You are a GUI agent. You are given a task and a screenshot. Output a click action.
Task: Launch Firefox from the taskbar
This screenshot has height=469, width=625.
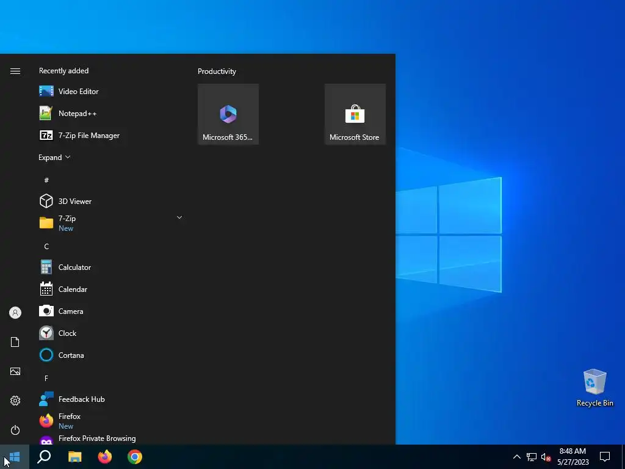point(105,457)
